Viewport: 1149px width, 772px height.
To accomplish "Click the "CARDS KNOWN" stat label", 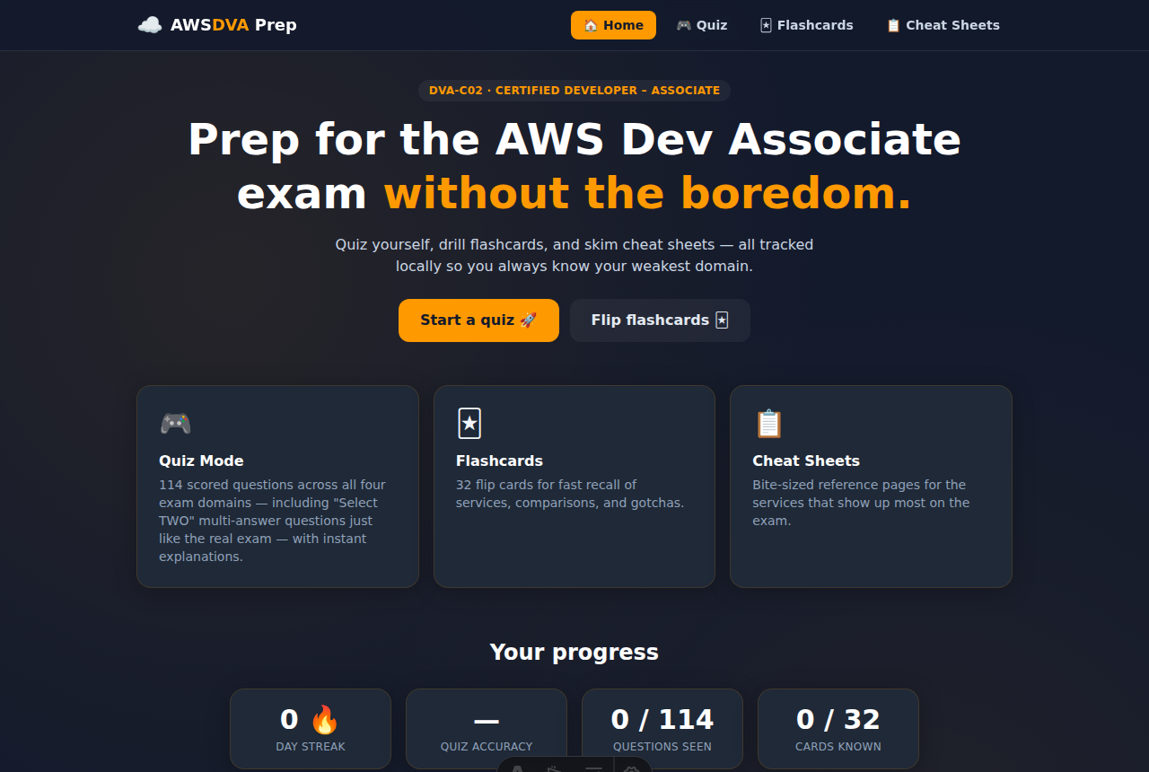I will (x=838, y=747).
